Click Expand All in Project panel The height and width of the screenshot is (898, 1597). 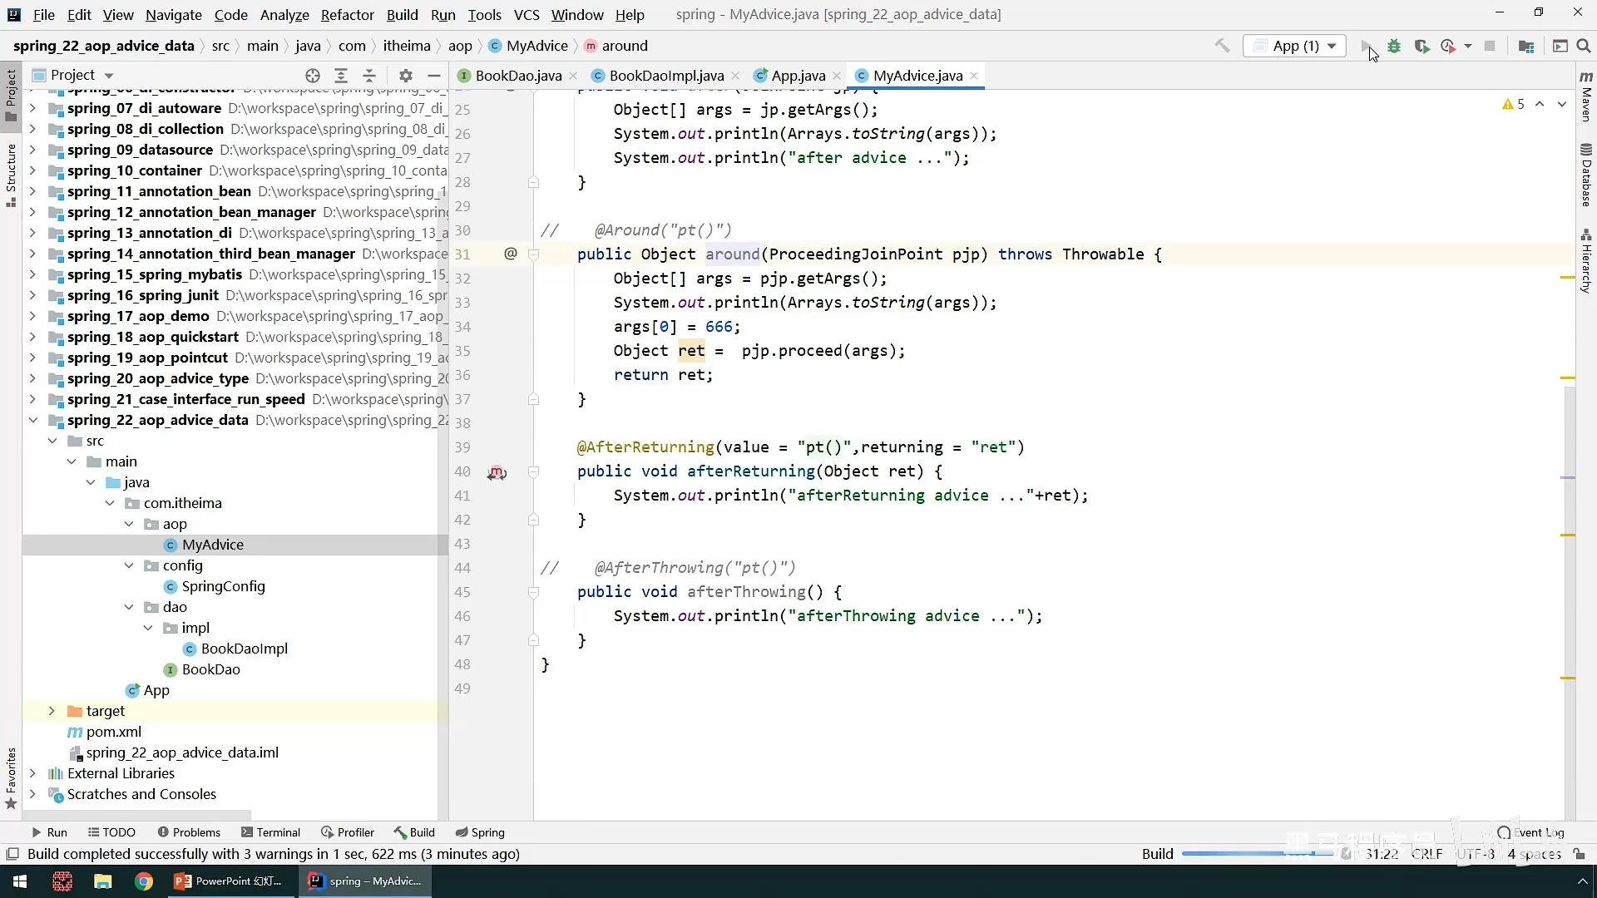341,76
